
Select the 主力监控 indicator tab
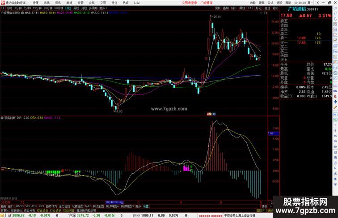coord(64,206)
